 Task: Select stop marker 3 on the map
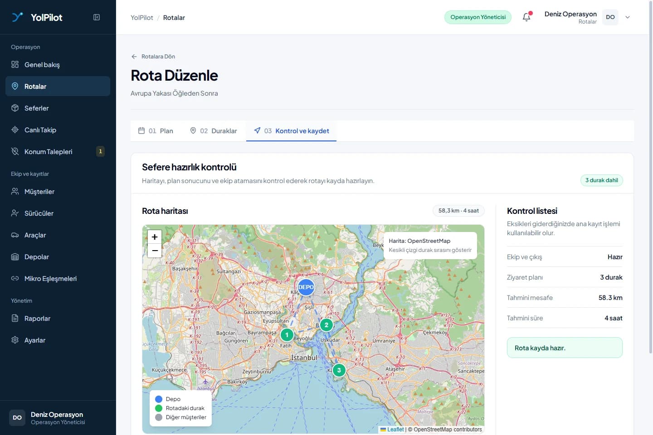339,370
